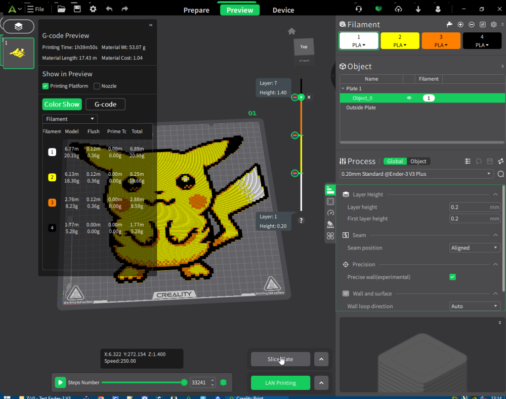Viewport: 506px width, 399px height.
Task: Open filament 4 PLA dropdown
Action: click(x=482, y=45)
